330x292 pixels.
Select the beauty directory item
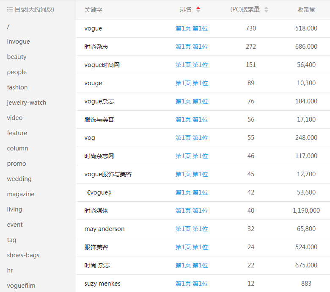tap(16, 57)
